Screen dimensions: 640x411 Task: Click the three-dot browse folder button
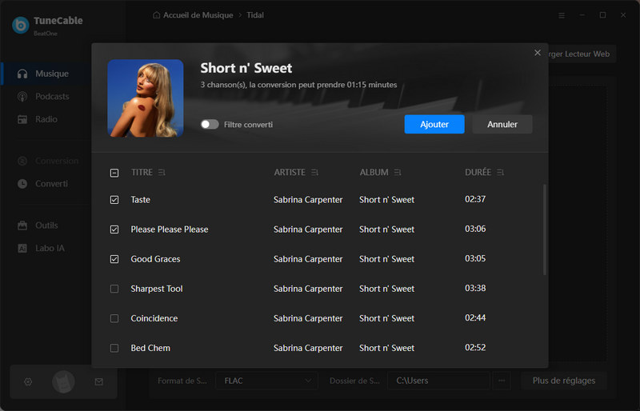coord(502,381)
